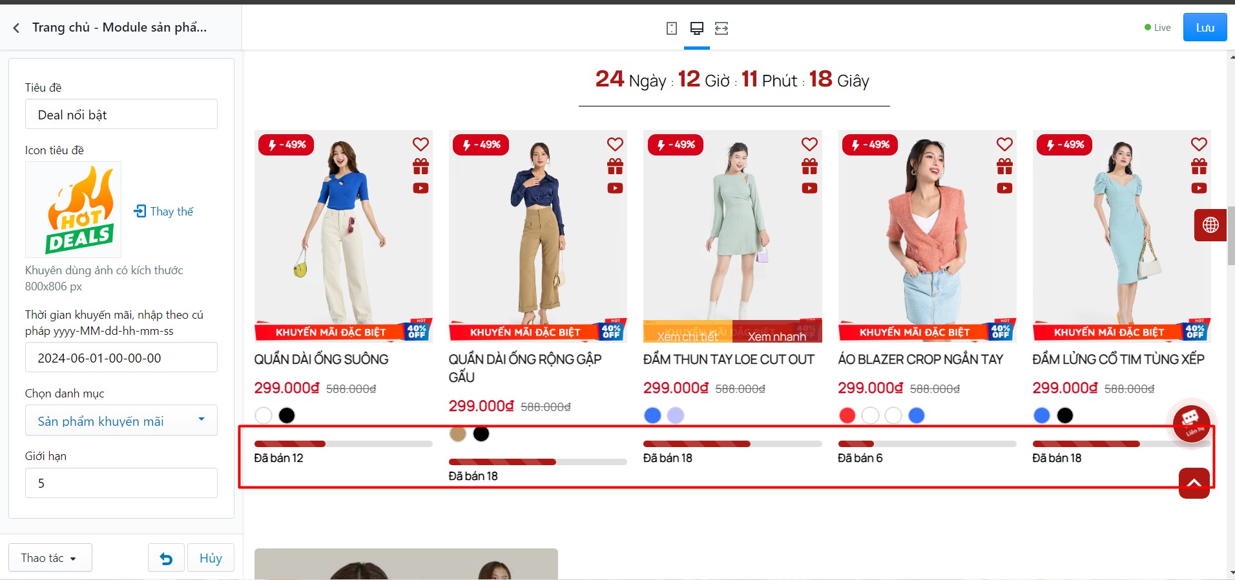Screen dimensions: 1235x580
Task: Click the undo arrow button
Action: (166, 558)
